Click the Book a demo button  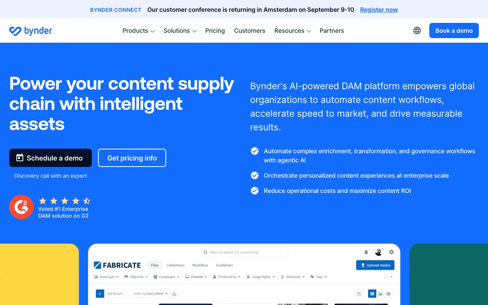point(454,30)
